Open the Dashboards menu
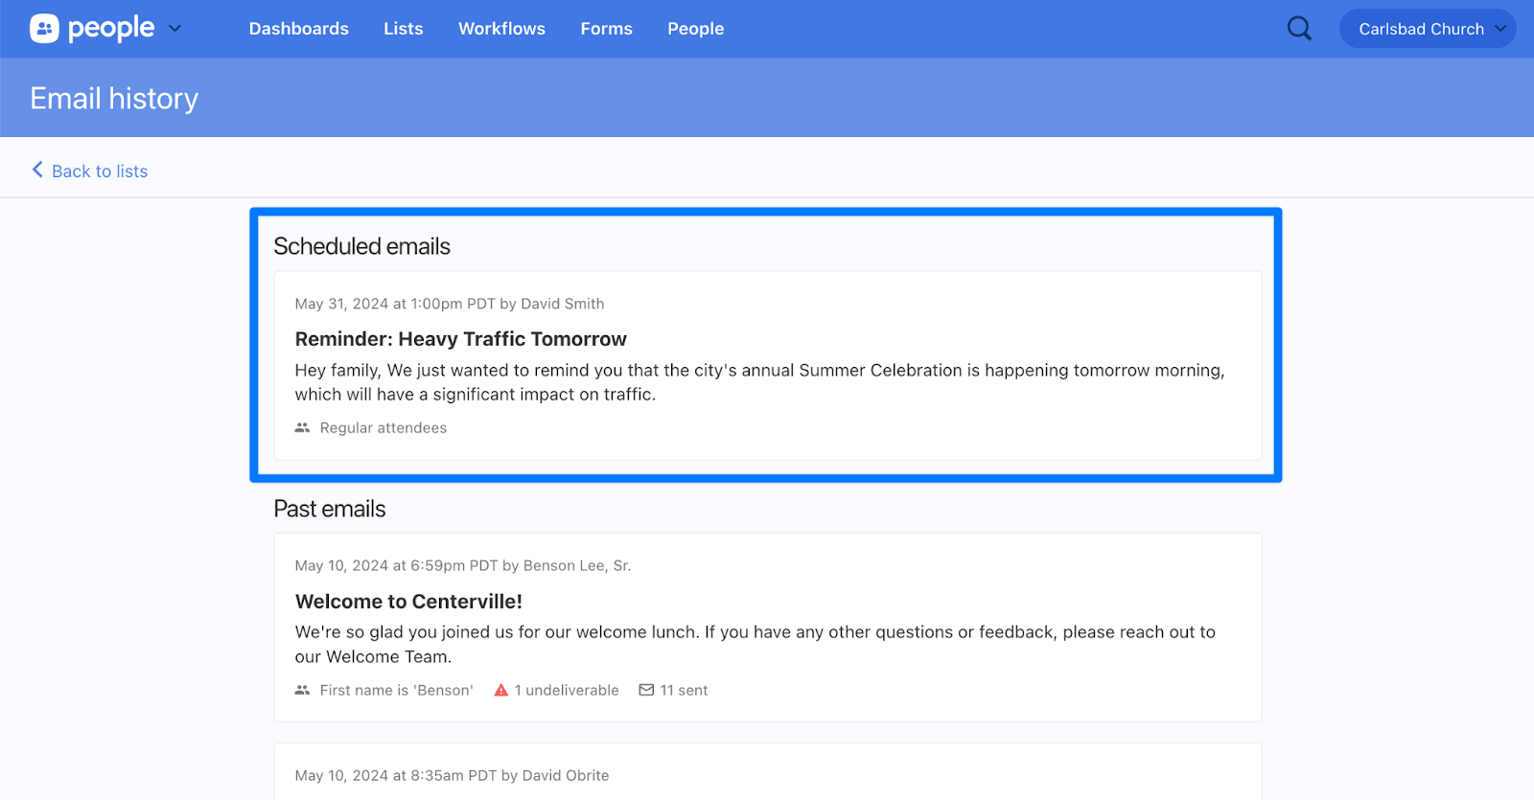The height and width of the screenshot is (800, 1534). tap(298, 29)
